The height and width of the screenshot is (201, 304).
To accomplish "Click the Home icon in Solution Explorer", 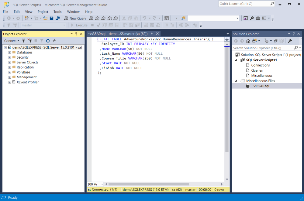I will 248,41.
